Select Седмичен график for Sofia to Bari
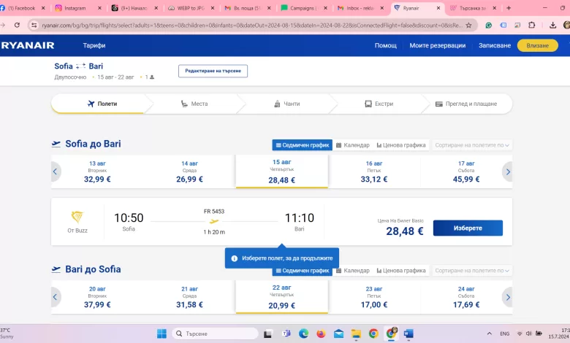570x343 pixels. [303, 145]
